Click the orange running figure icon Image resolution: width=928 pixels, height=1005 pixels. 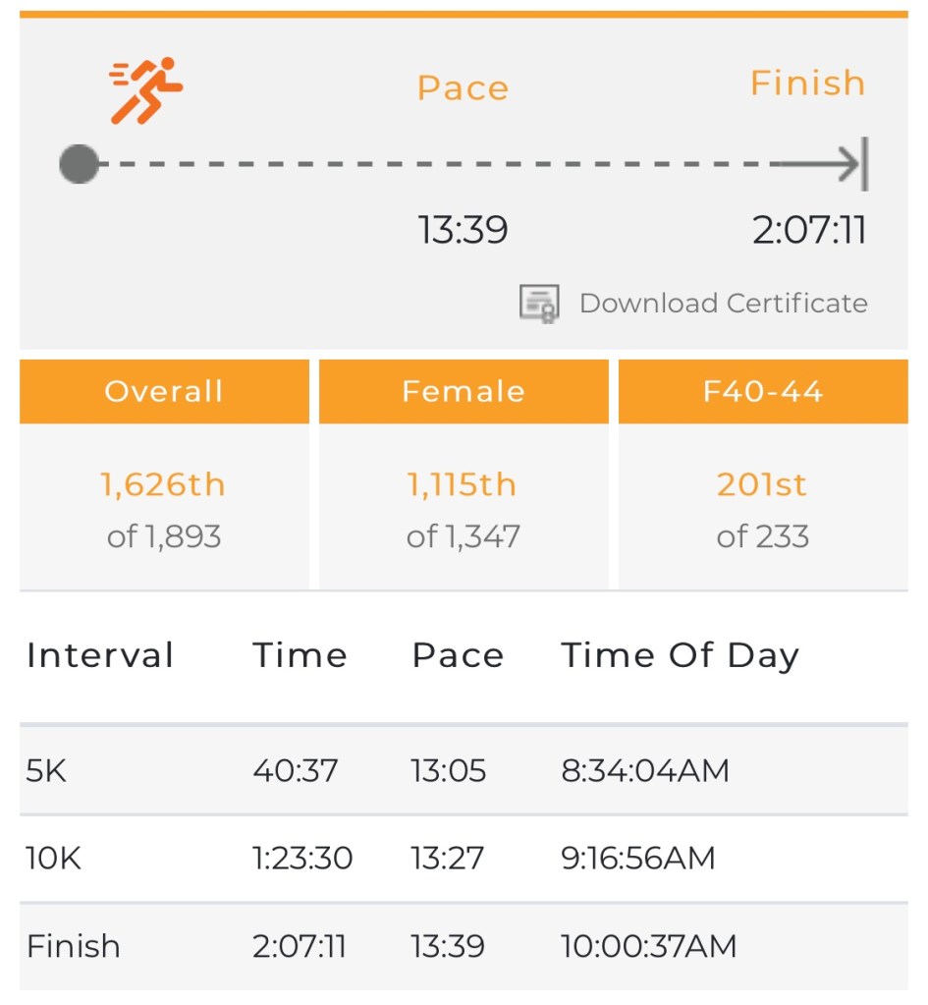pos(146,90)
